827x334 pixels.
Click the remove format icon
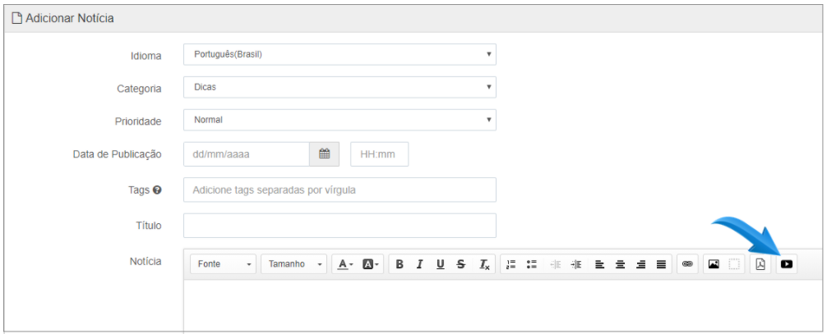point(483,264)
